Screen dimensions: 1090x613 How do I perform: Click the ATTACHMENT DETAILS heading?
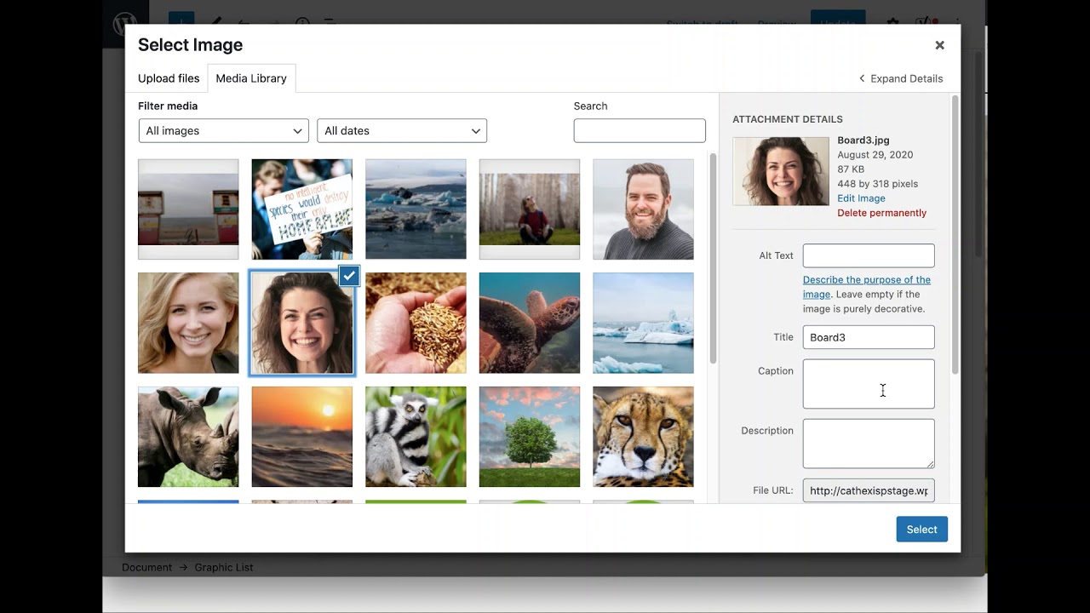tap(788, 119)
